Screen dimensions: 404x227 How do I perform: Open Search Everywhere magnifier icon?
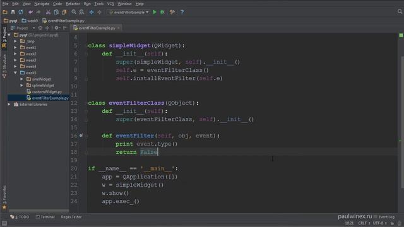tap(400, 11)
